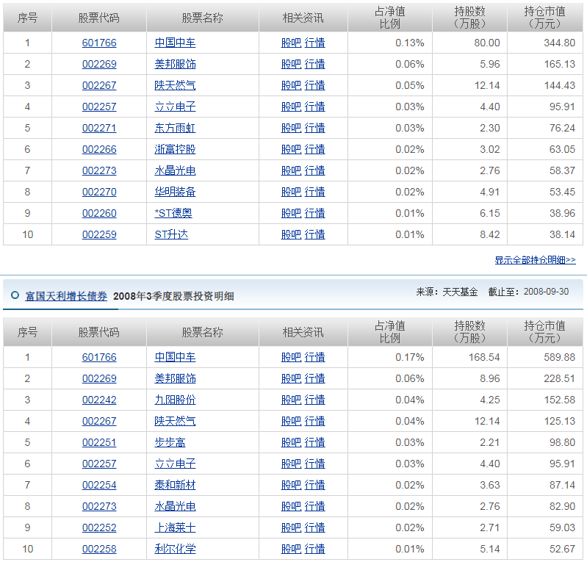The image size is (587, 562).
Task: Open 美邦服饰 in 2008 Q3 table
Action: [x=175, y=378]
